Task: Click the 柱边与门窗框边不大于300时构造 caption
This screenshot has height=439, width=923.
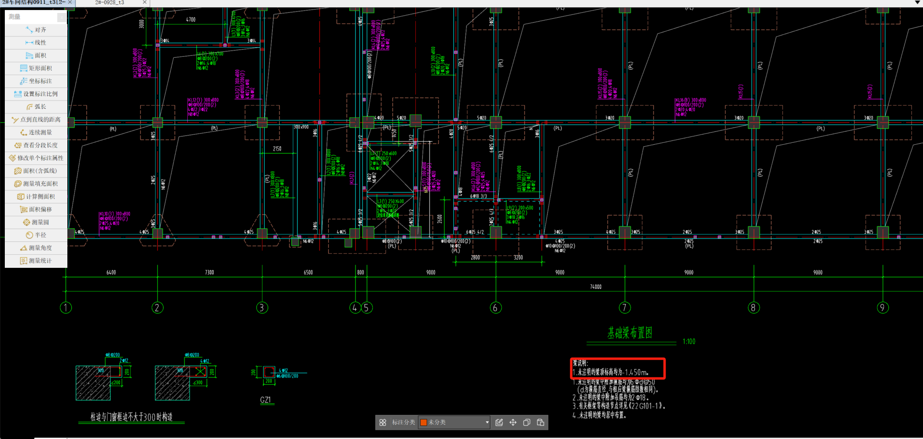Action: click(x=131, y=417)
